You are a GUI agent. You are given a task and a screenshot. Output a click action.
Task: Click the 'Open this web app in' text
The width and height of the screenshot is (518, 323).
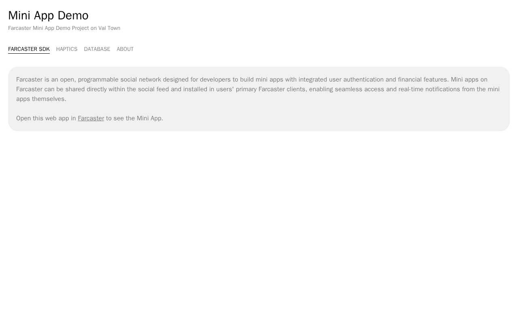coord(46,118)
